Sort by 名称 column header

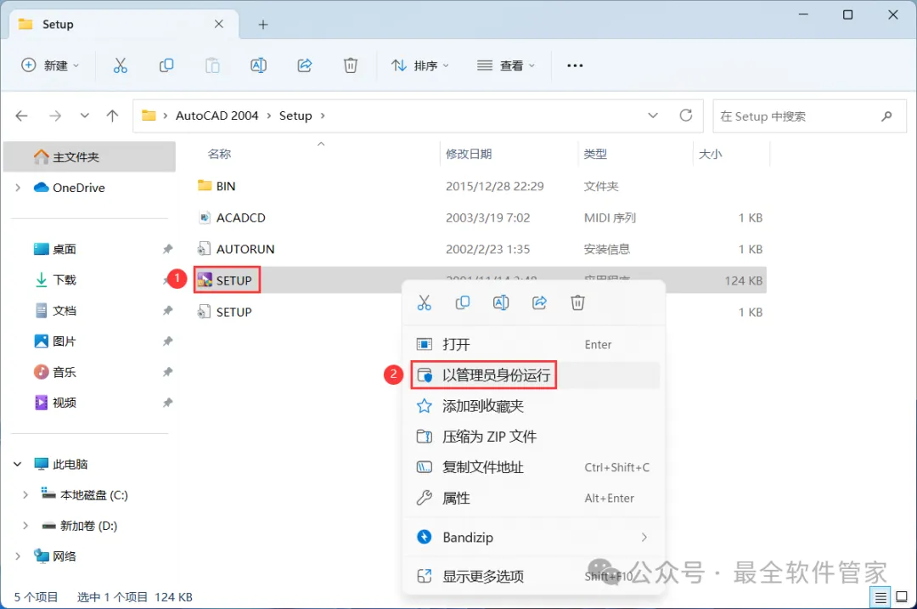tap(219, 154)
